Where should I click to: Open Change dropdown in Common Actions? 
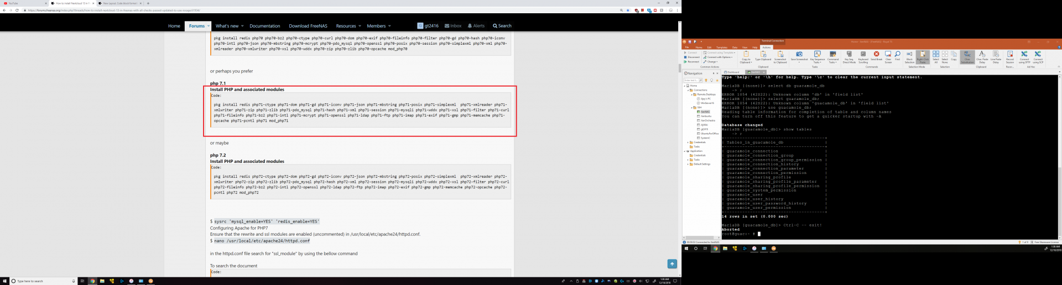pos(711,62)
